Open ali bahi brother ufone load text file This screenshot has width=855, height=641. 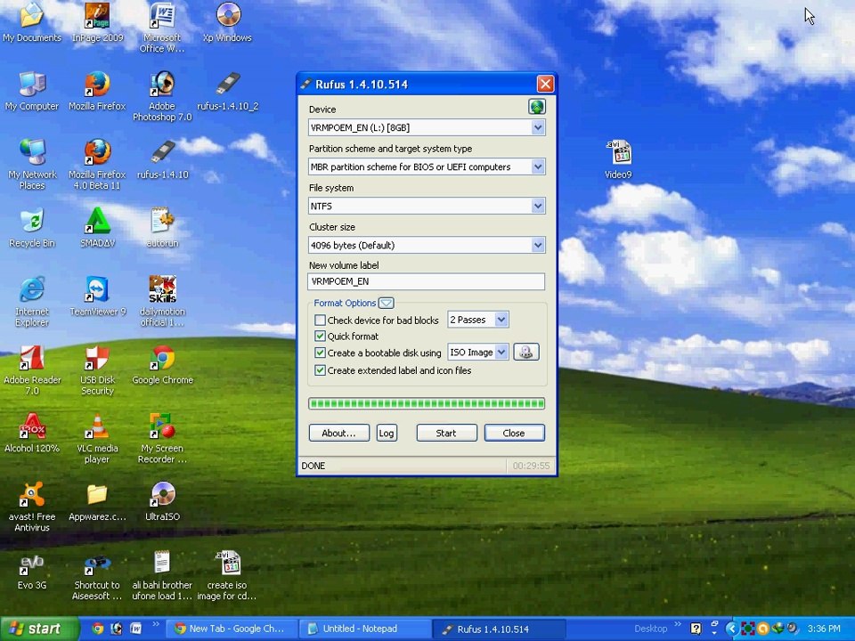click(162, 576)
